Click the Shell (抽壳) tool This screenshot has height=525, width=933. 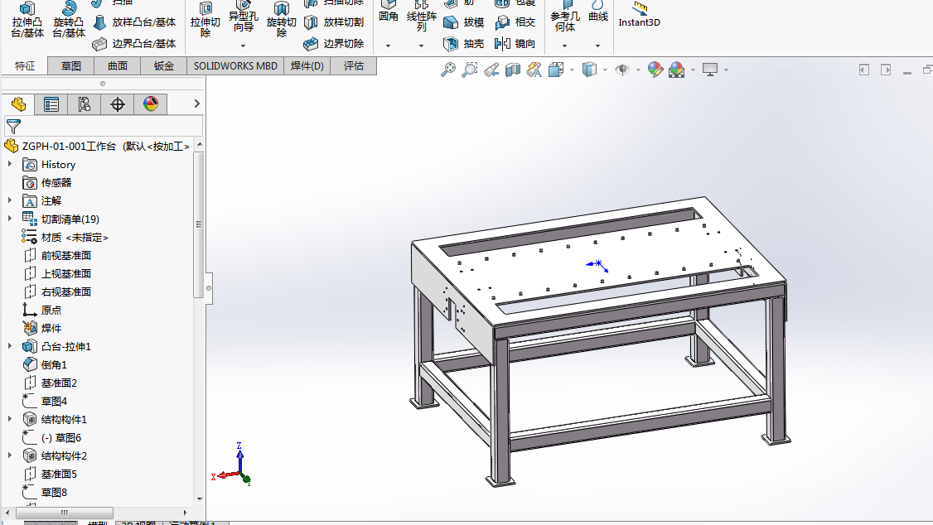click(x=464, y=43)
